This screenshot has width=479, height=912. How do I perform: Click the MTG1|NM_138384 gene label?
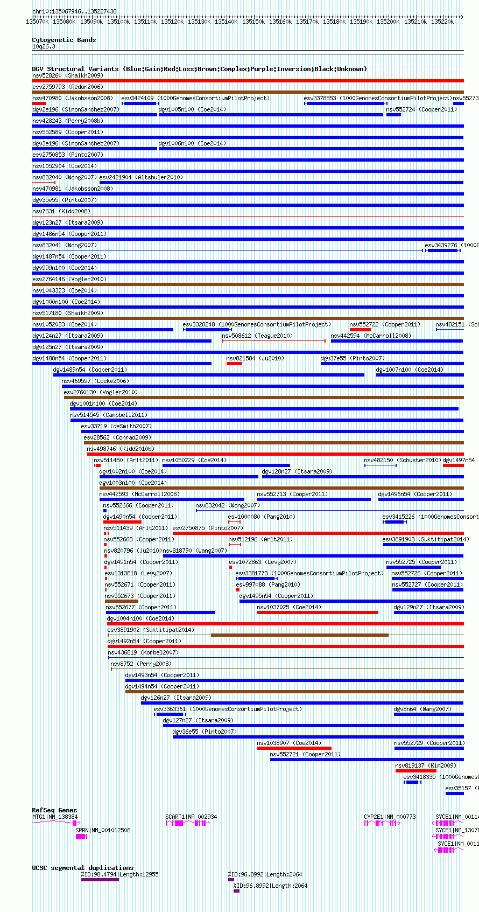(x=55, y=817)
